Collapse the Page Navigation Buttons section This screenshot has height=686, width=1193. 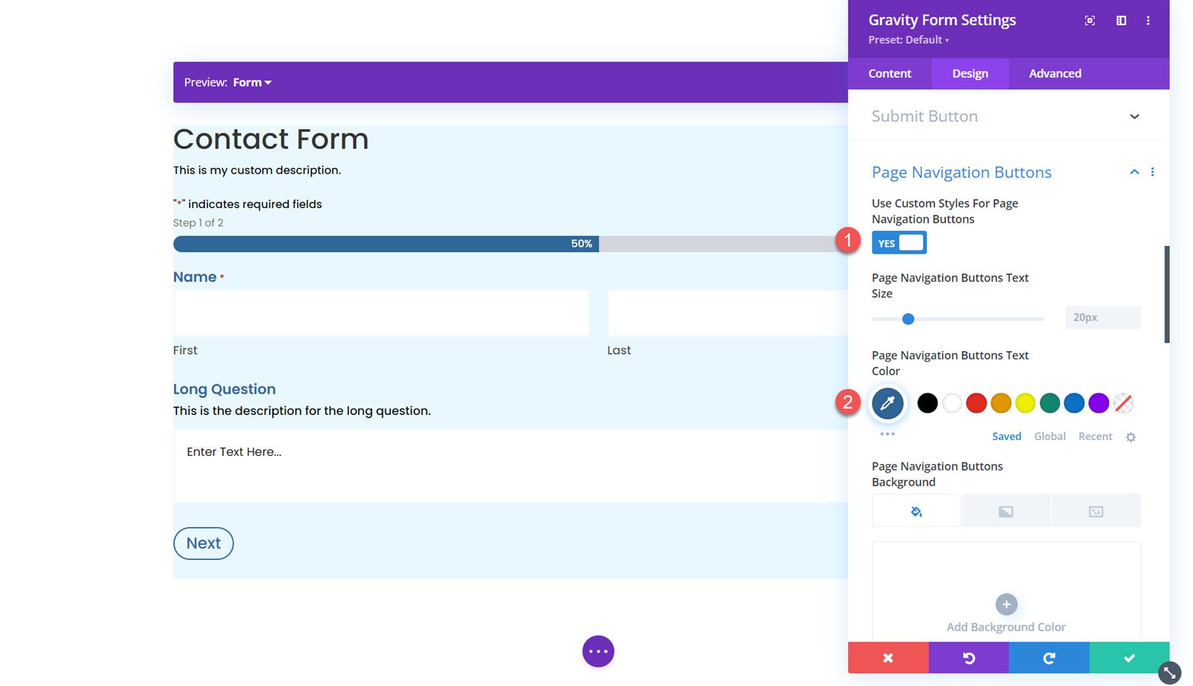point(1135,172)
